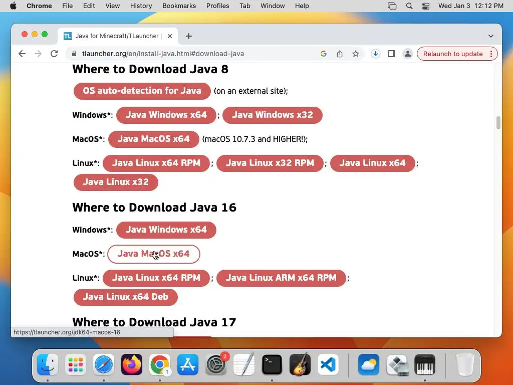Open Visual Studio Code from the dock
513x385 pixels.
pyautogui.click(x=328, y=364)
